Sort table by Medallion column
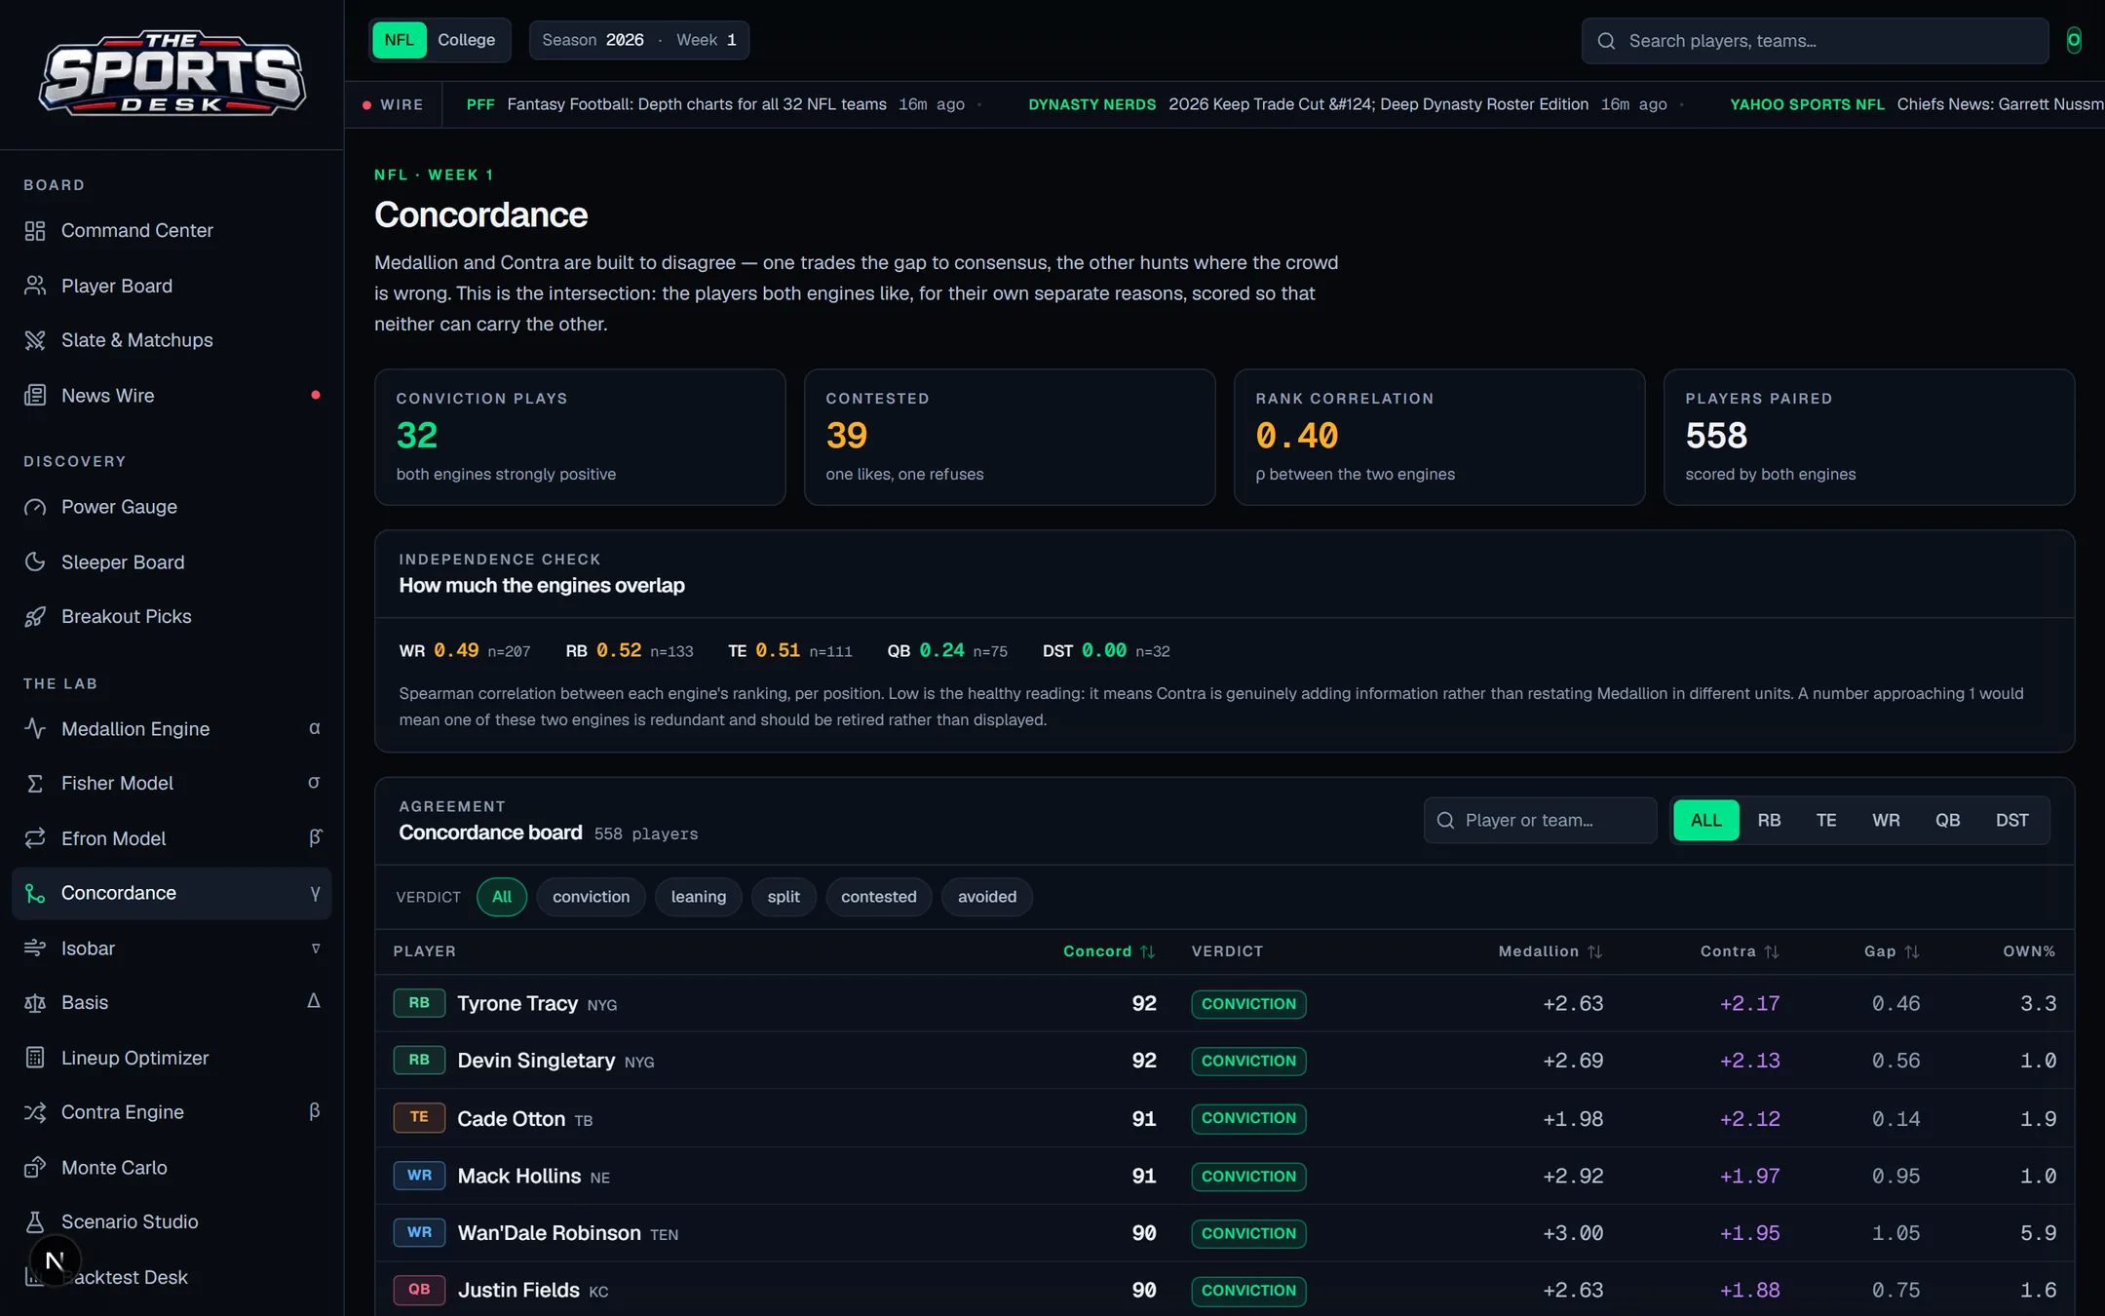2105x1316 pixels. coord(1550,951)
